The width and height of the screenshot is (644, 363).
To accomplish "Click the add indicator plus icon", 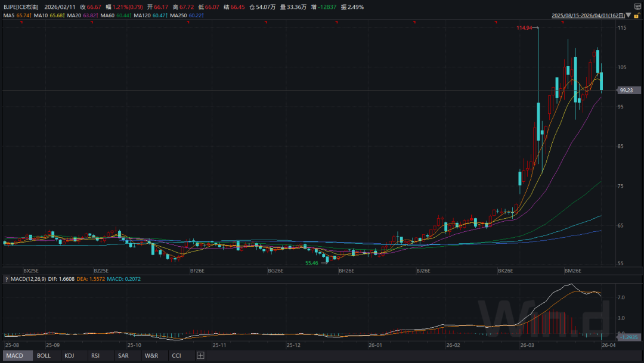I will pyautogui.click(x=200, y=356).
